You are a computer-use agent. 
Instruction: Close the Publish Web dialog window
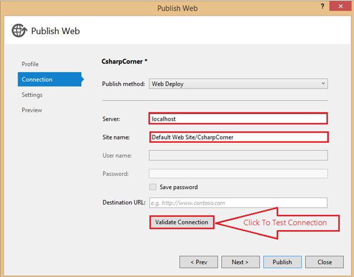click(x=340, y=7)
